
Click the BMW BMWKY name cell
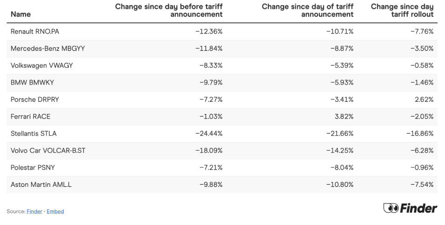32,82
